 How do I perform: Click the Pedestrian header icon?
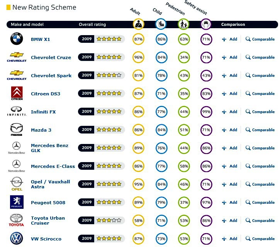(x=183, y=24)
